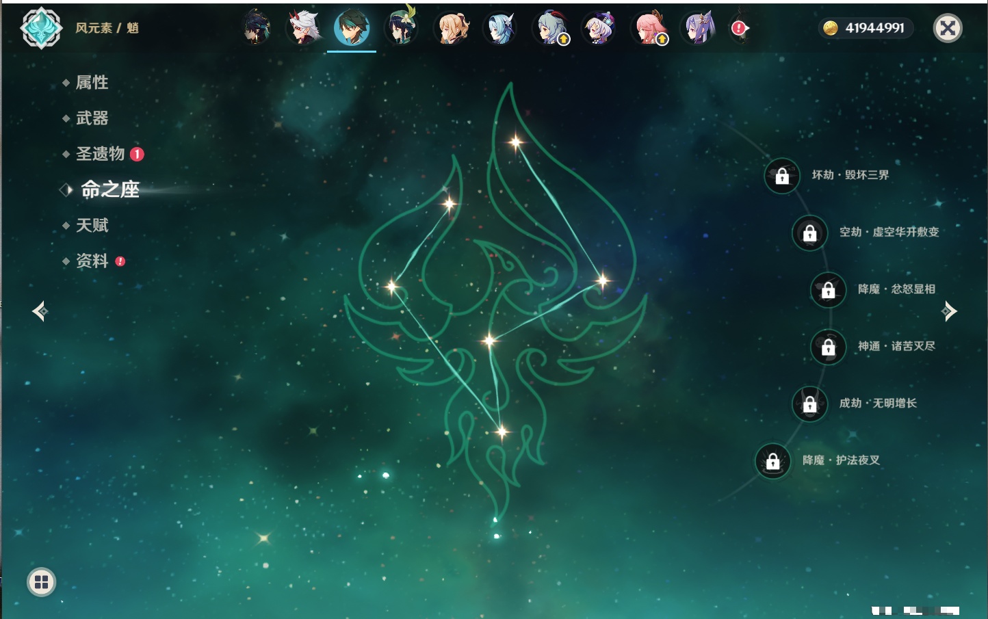988x619 pixels.
Task: Select the dark teal-haired character avatar
Action: coord(256,28)
